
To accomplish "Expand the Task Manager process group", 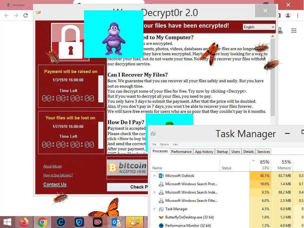I will (x=154, y=209).
